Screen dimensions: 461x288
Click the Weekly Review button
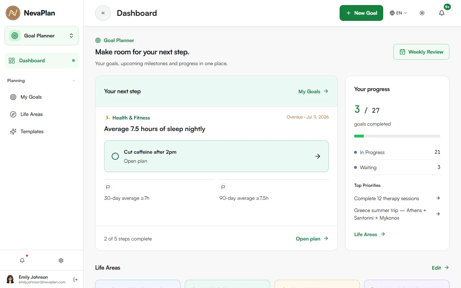tap(421, 52)
